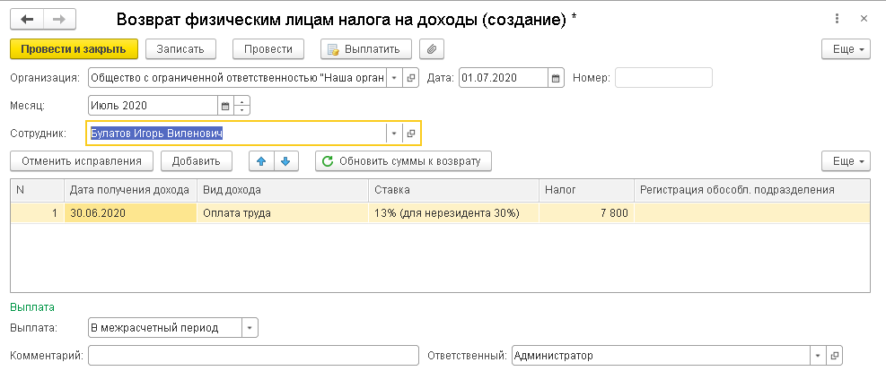Move the row up with blue arrow
Screen dimensions: 886x371
(x=261, y=161)
